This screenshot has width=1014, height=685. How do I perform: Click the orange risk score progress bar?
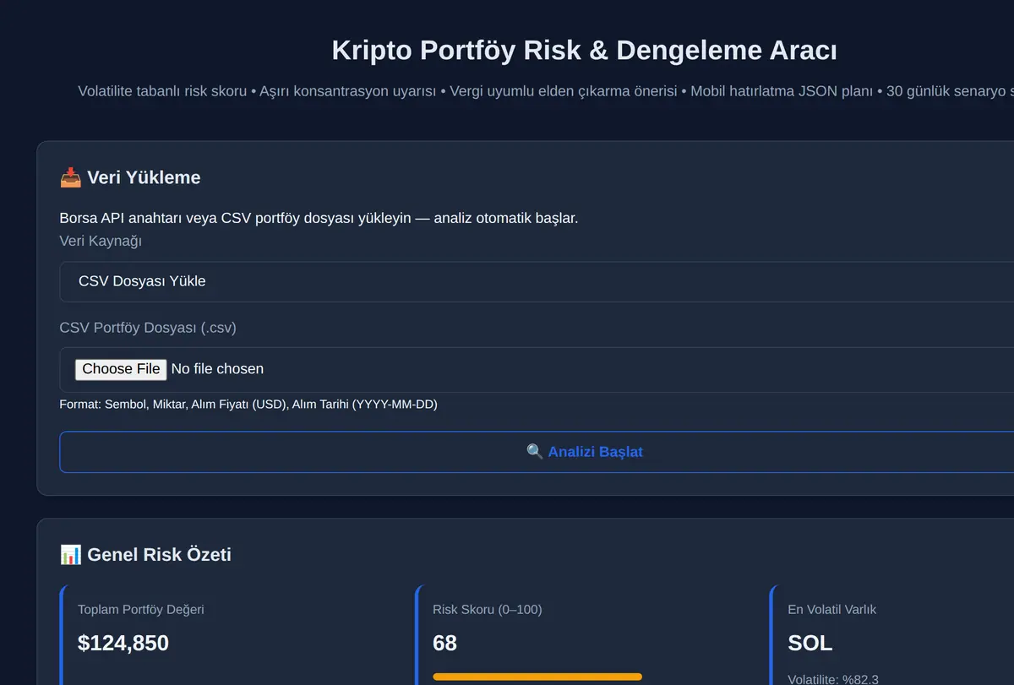[x=537, y=677]
